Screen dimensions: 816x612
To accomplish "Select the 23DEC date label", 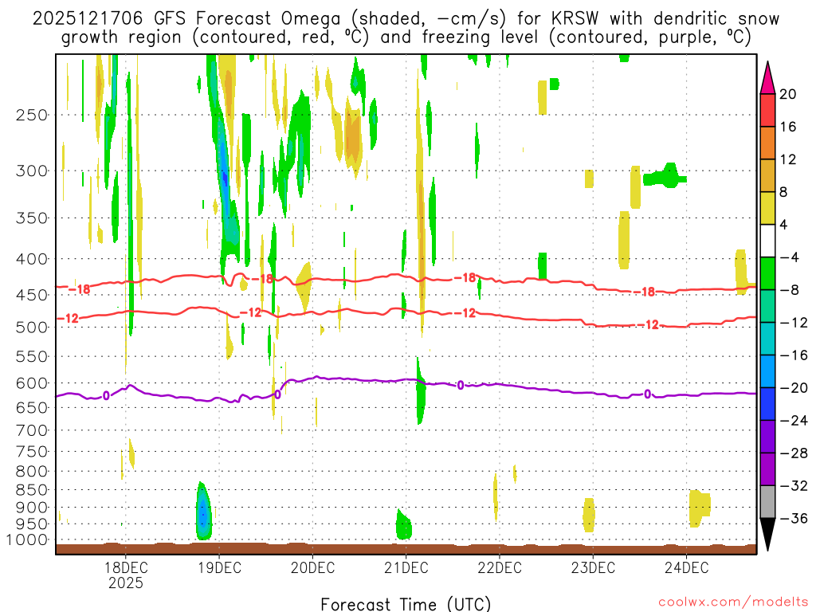I will tap(593, 567).
